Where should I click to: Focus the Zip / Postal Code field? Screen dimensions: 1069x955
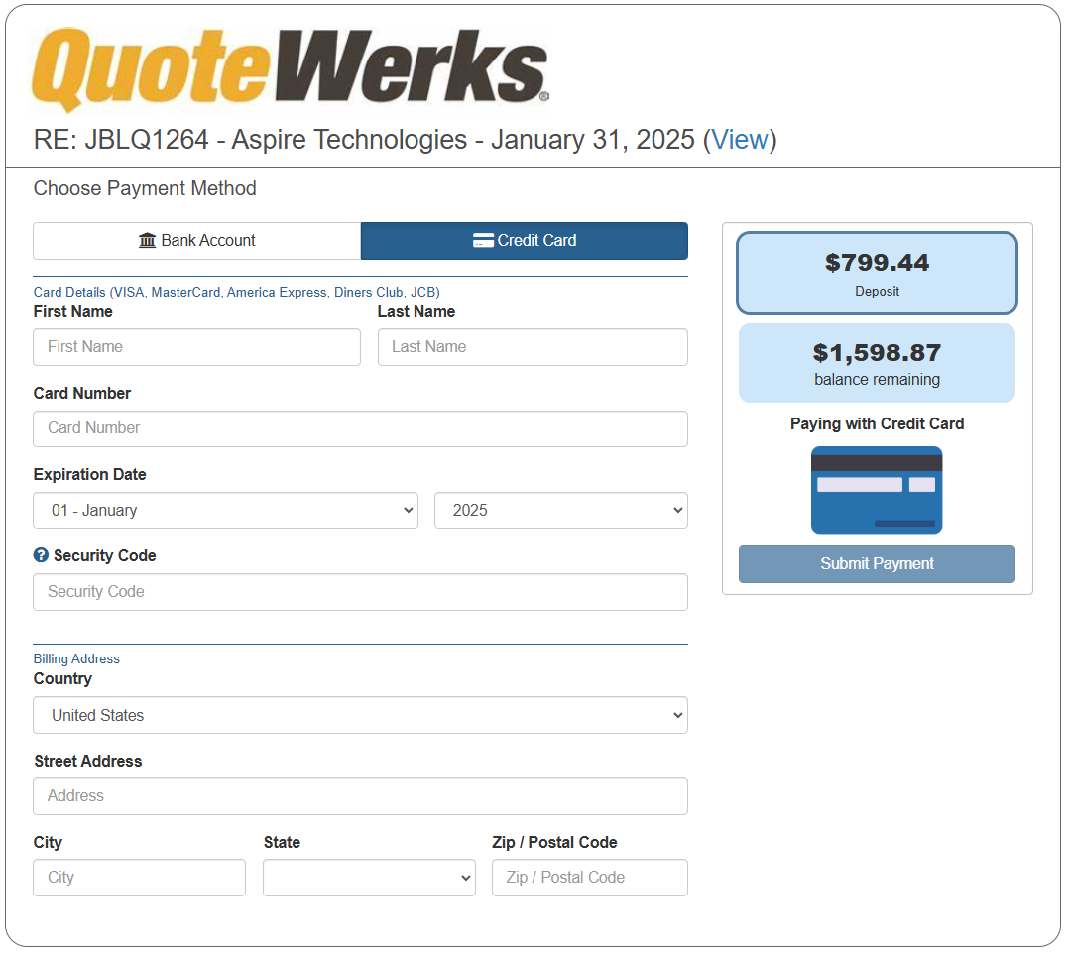589,878
